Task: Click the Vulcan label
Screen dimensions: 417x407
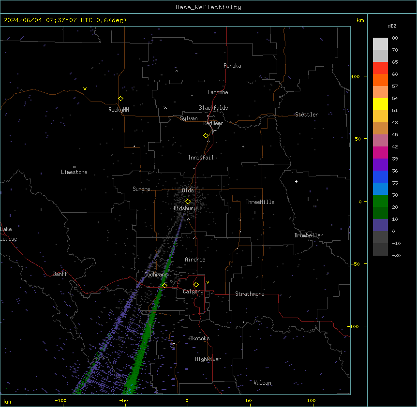Action: click(262, 383)
